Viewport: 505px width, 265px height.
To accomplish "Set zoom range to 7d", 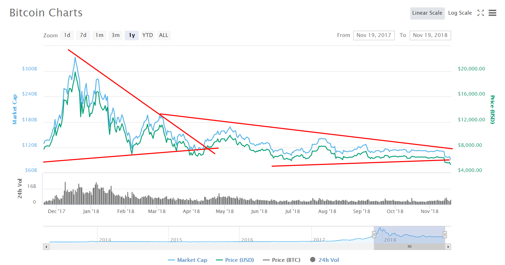I will pyautogui.click(x=83, y=35).
